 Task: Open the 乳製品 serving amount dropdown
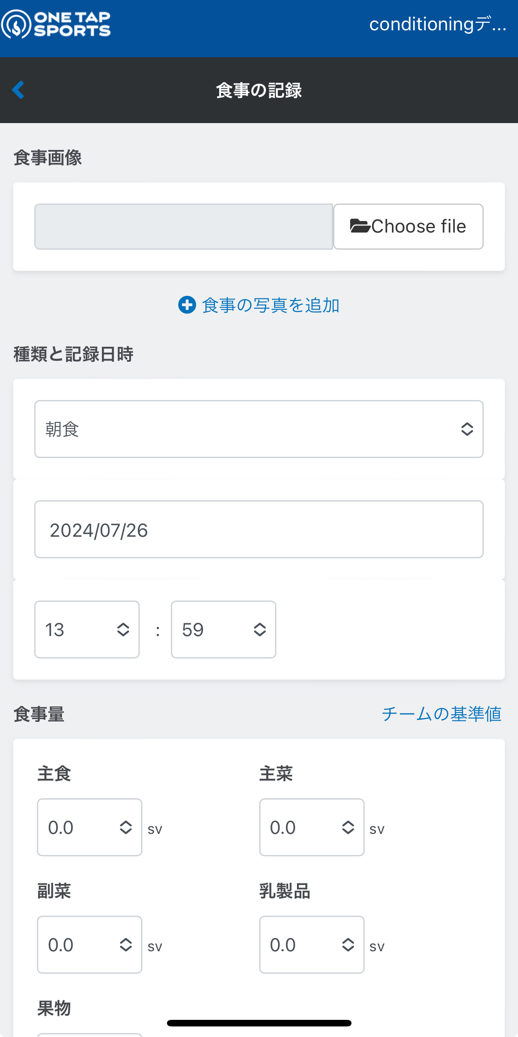click(x=312, y=945)
